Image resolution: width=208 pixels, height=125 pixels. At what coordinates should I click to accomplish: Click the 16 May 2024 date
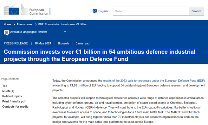point(43,43)
